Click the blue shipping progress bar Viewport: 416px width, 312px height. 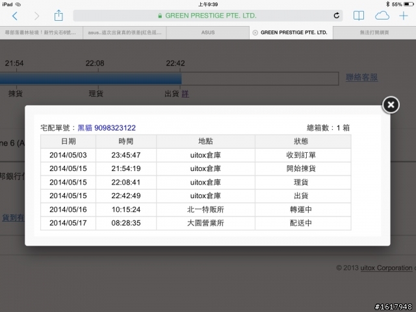pos(91,79)
